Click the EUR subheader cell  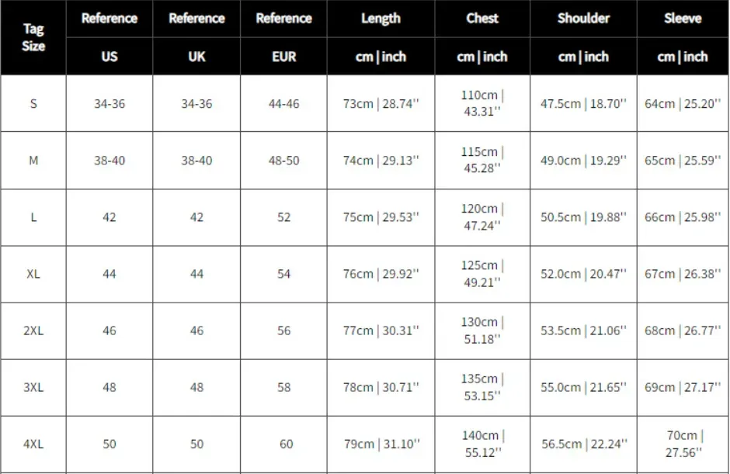click(x=283, y=57)
